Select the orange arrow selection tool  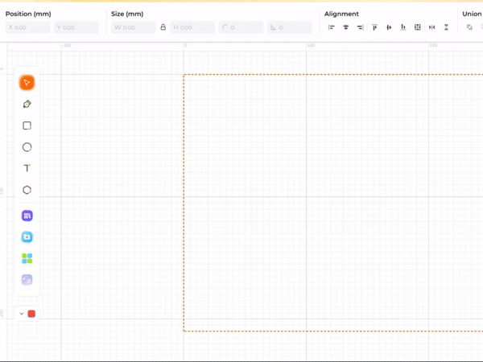[x=27, y=82]
